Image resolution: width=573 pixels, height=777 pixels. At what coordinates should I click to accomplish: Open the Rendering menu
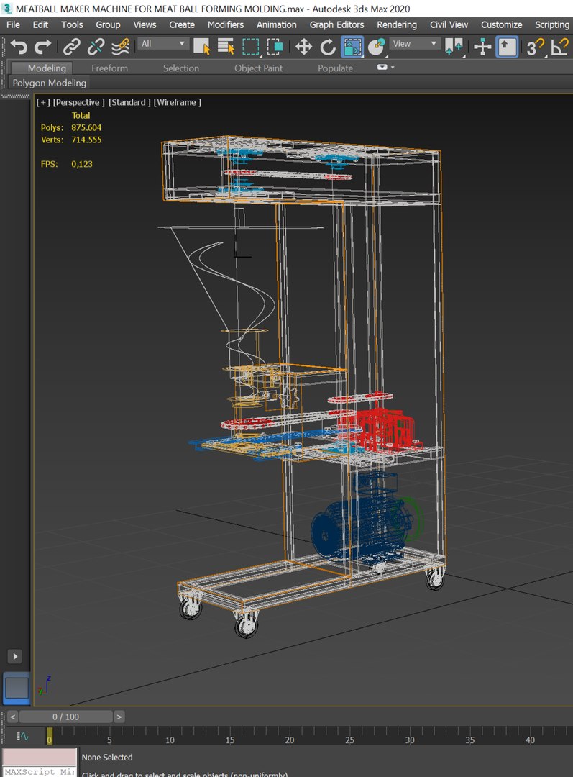(x=397, y=24)
